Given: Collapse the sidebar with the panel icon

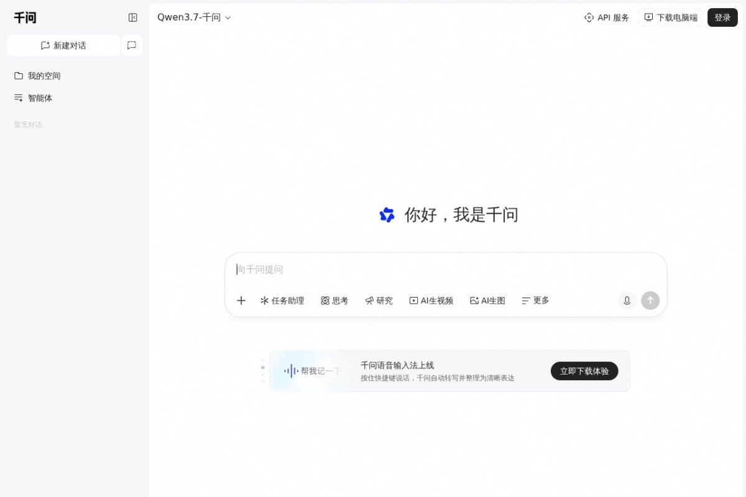Looking at the screenshot, I should pos(132,17).
